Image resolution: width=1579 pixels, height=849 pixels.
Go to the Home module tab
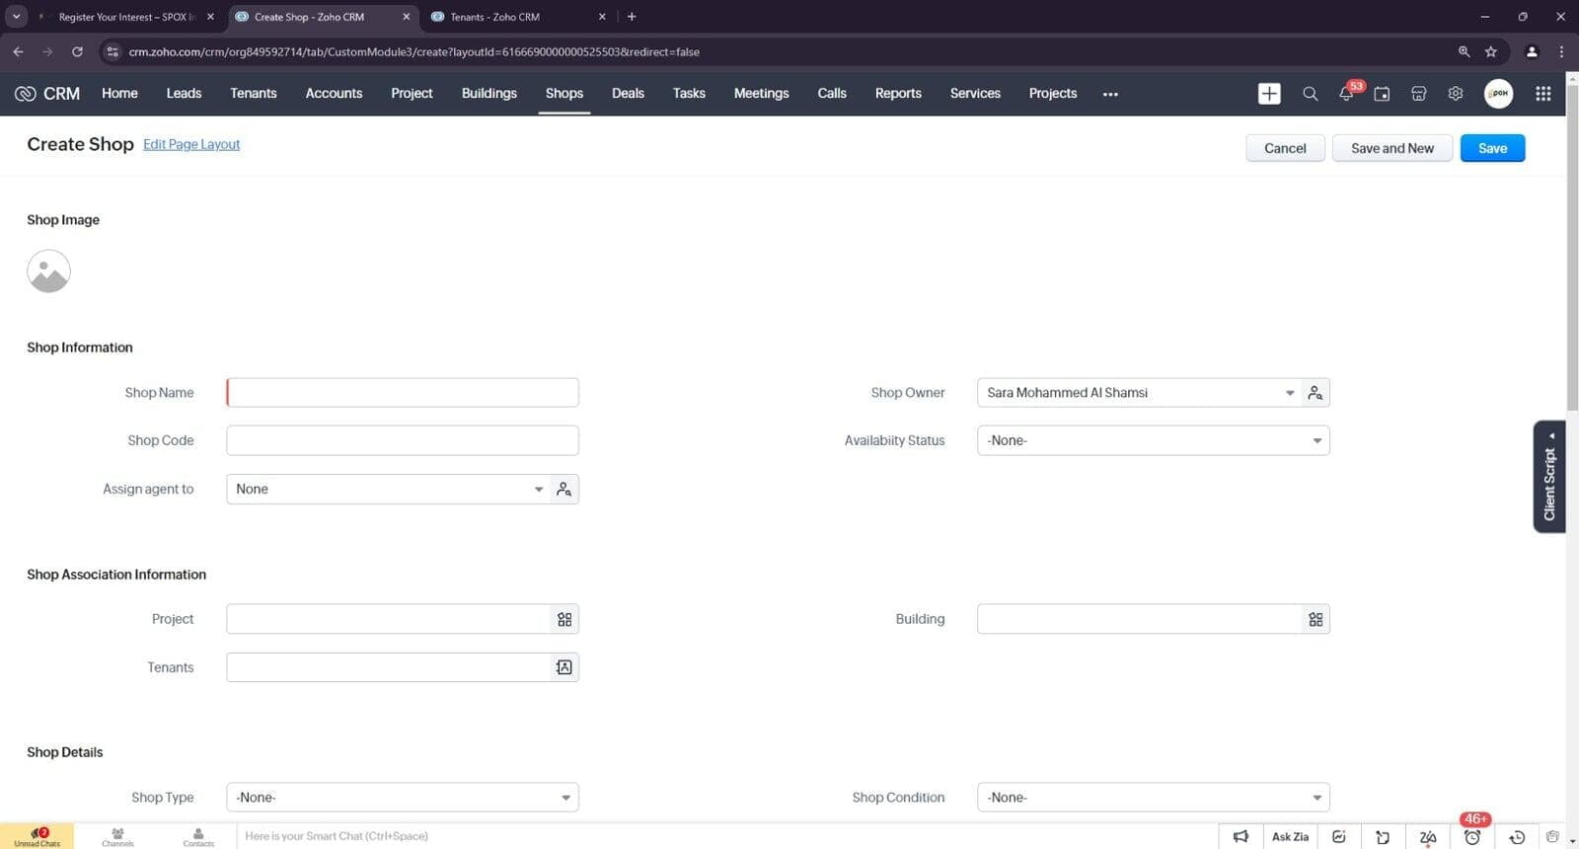119,93
